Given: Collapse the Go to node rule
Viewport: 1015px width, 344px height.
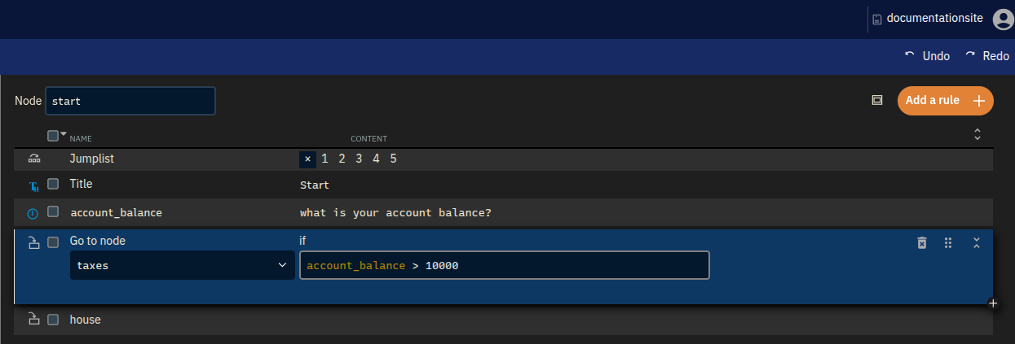Looking at the screenshot, I should click(x=977, y=242).
